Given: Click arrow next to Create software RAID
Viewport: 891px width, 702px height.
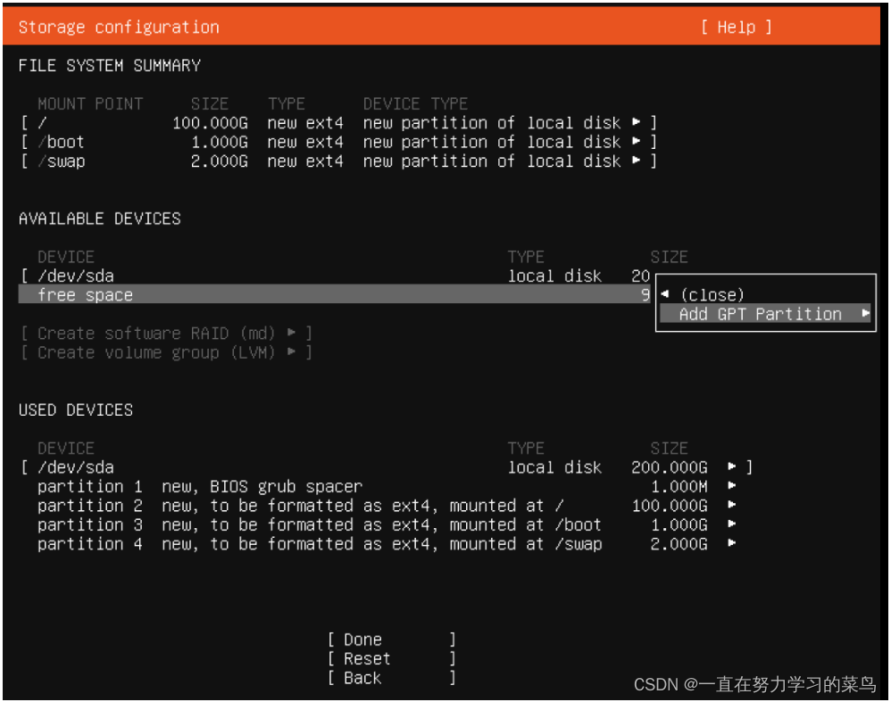Looking at the screenshot, I should 292,332.
